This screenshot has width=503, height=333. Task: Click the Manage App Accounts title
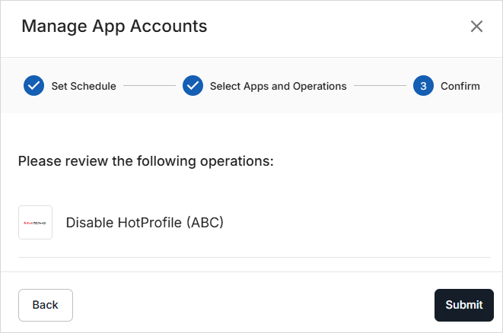tap(114, 27)
